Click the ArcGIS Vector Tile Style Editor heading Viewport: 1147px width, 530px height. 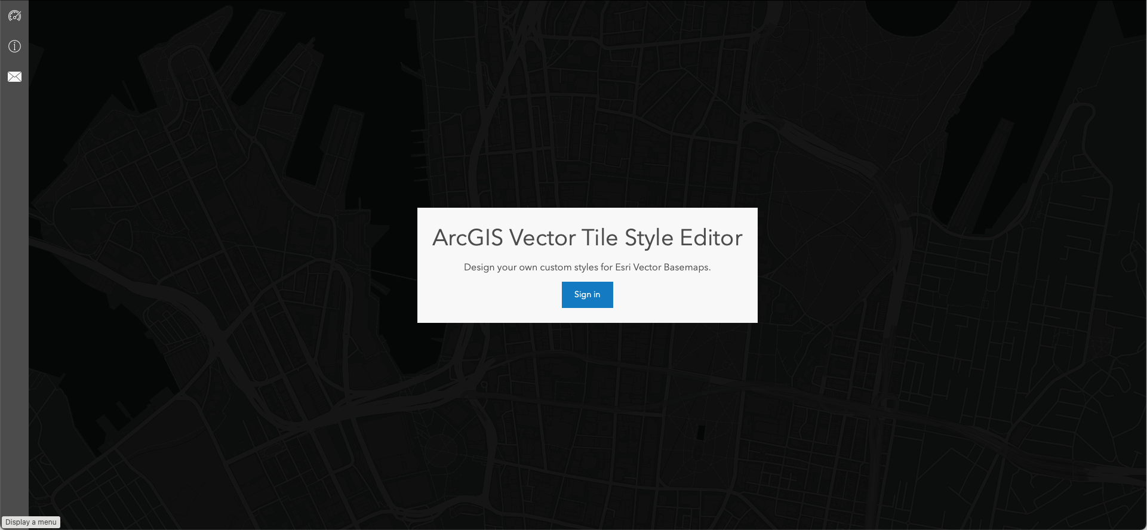587,238
